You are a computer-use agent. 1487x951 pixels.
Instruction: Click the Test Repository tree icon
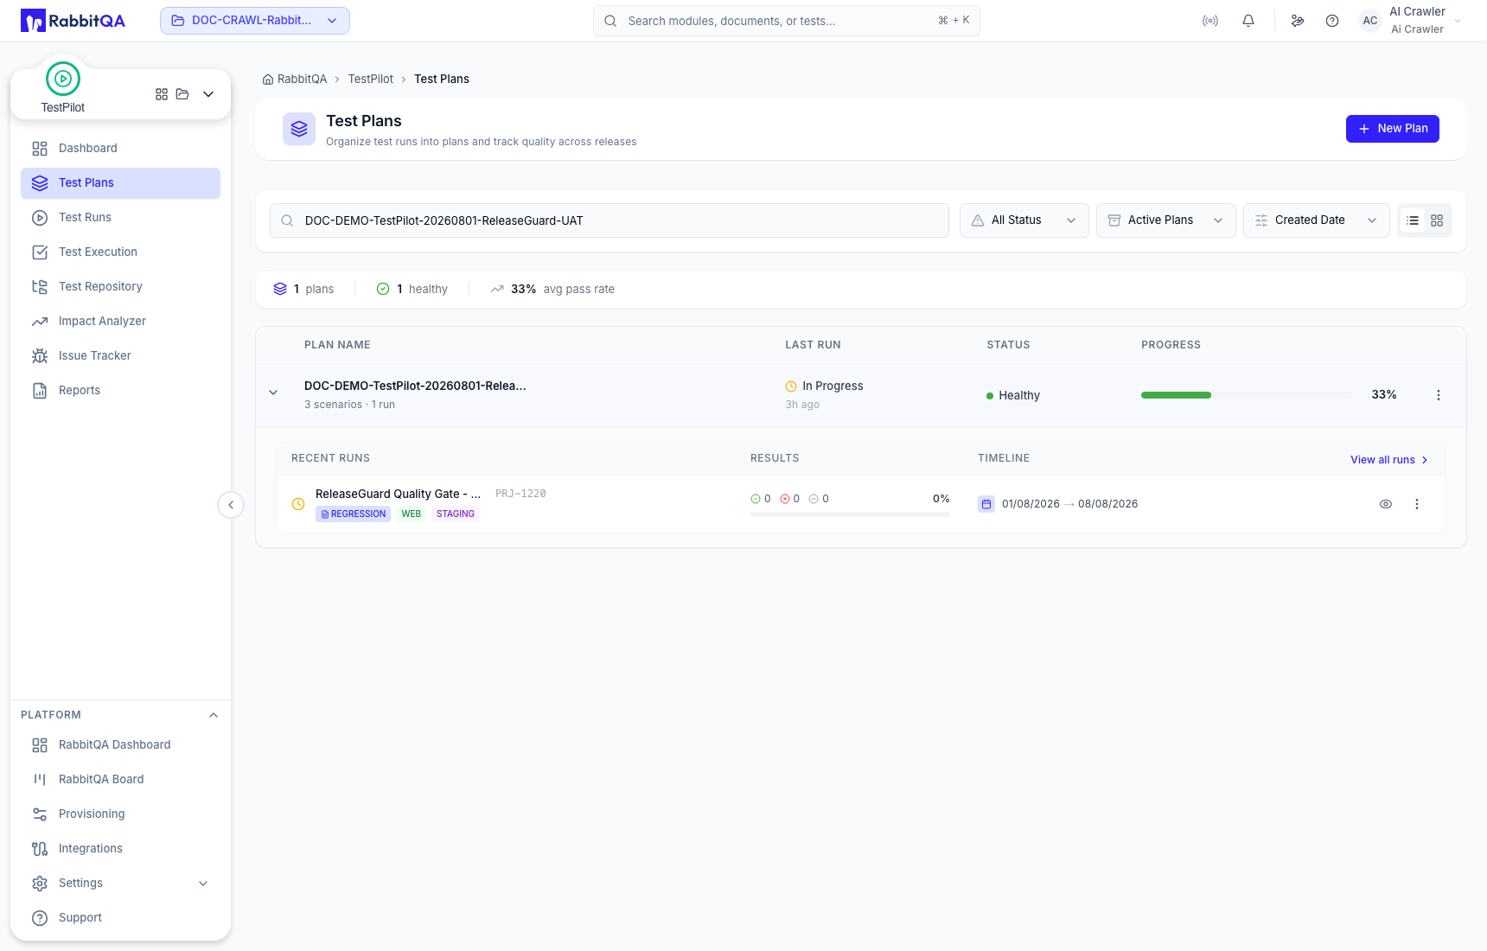[x=40, y=287]
